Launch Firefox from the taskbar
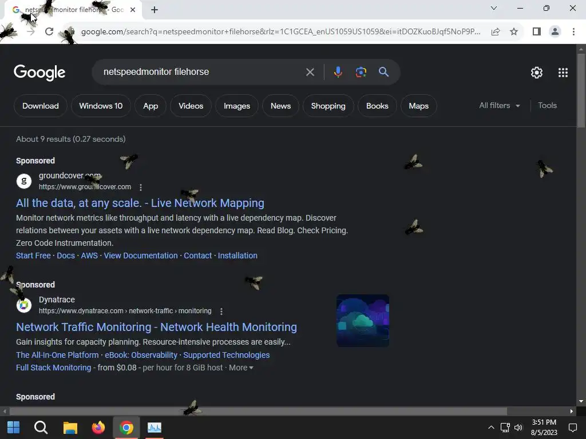This screenshot has height=439, width=586. 98,428
